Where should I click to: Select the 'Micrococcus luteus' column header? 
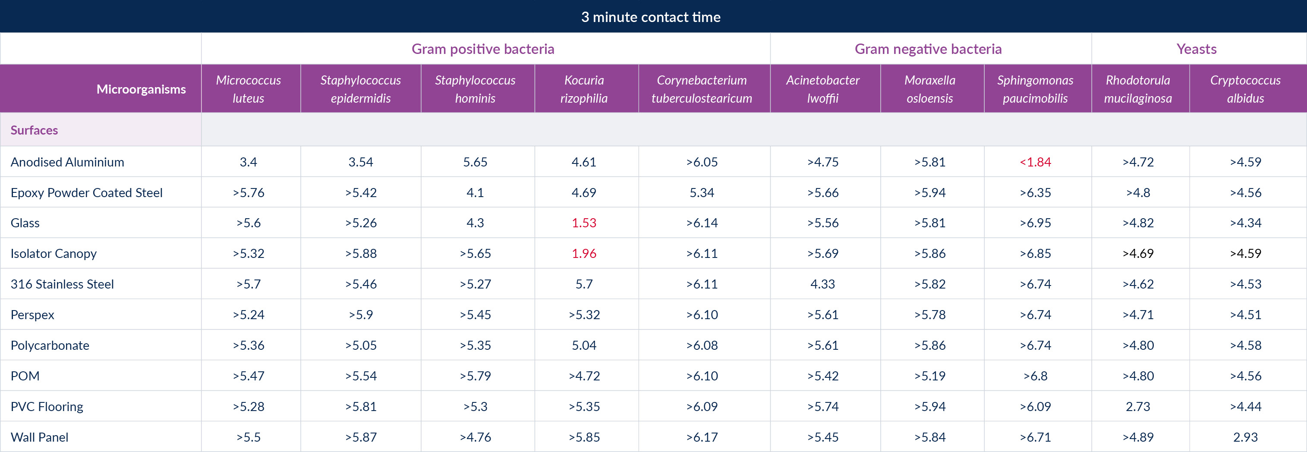pyautogui.click(x=248, y=89)
